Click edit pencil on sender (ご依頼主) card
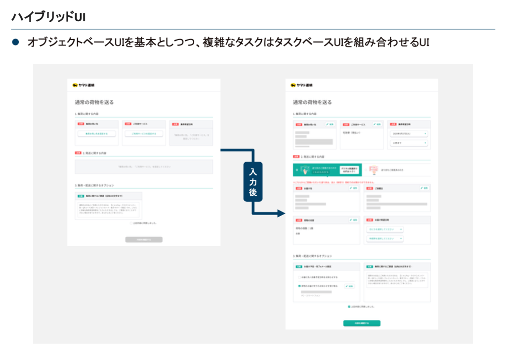This screenshot has width=506, height=350. tap(423, 188)
